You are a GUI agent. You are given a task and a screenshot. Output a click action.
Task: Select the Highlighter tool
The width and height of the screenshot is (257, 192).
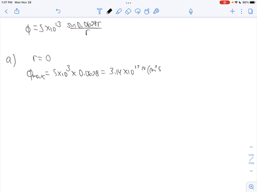click(x=119, y=11)
